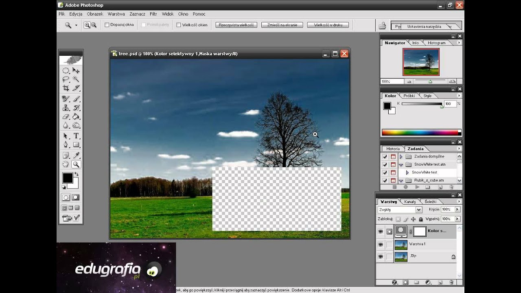The image size is (521, 293).
Task: Select the Eyedropper tool
Action: [x=76, y=155]
